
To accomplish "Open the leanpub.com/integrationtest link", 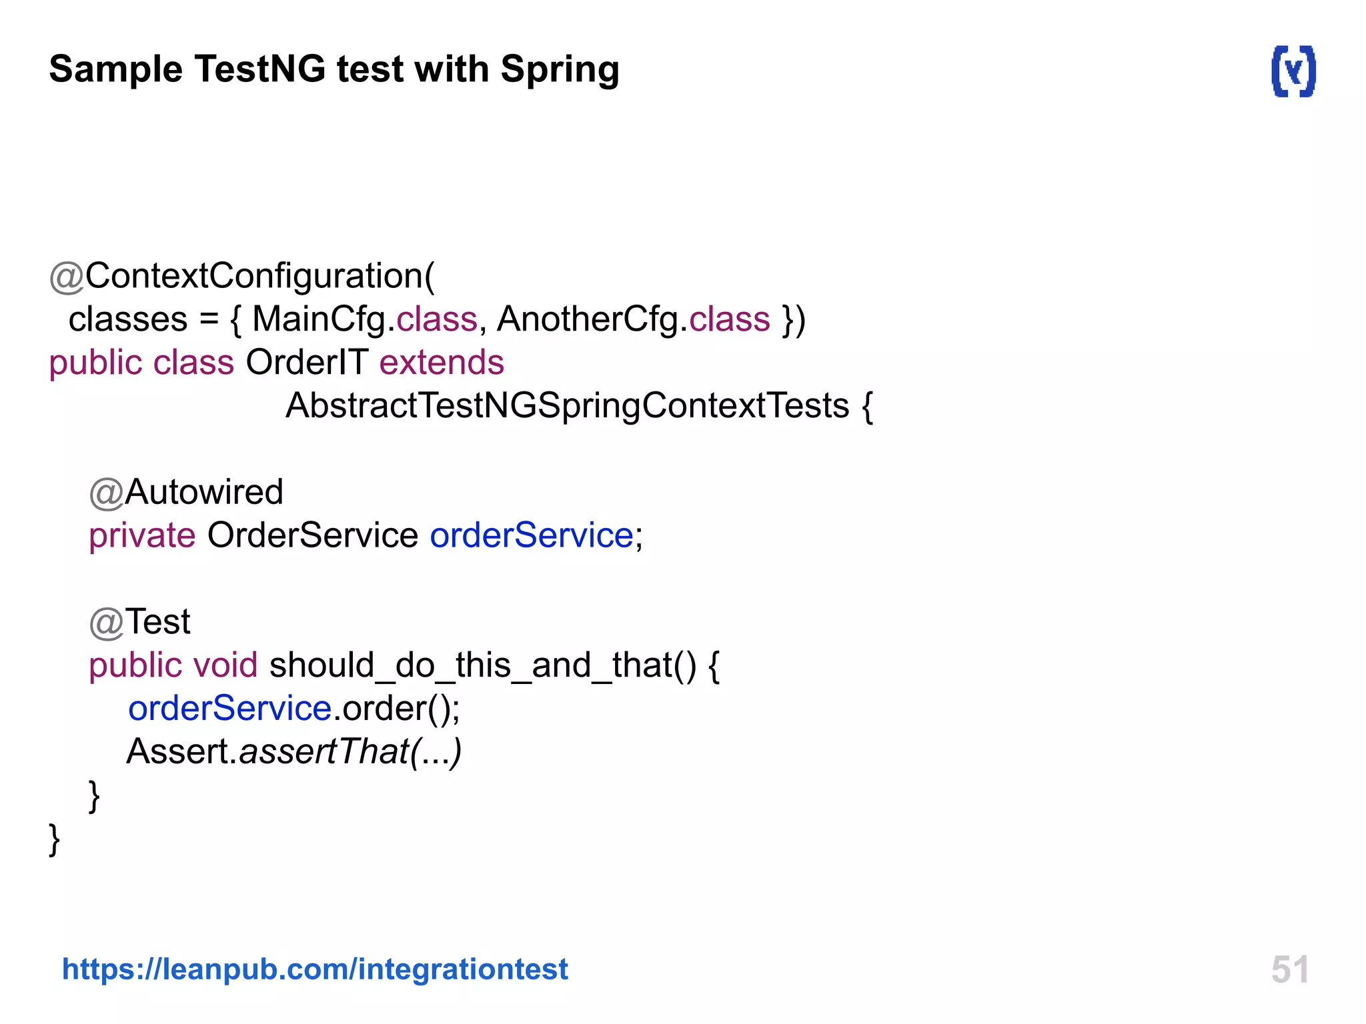I will click(315, 969).
